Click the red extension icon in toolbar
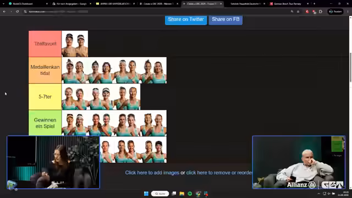The width and height of the screenshot is (352, 198). tap(307, 12)
